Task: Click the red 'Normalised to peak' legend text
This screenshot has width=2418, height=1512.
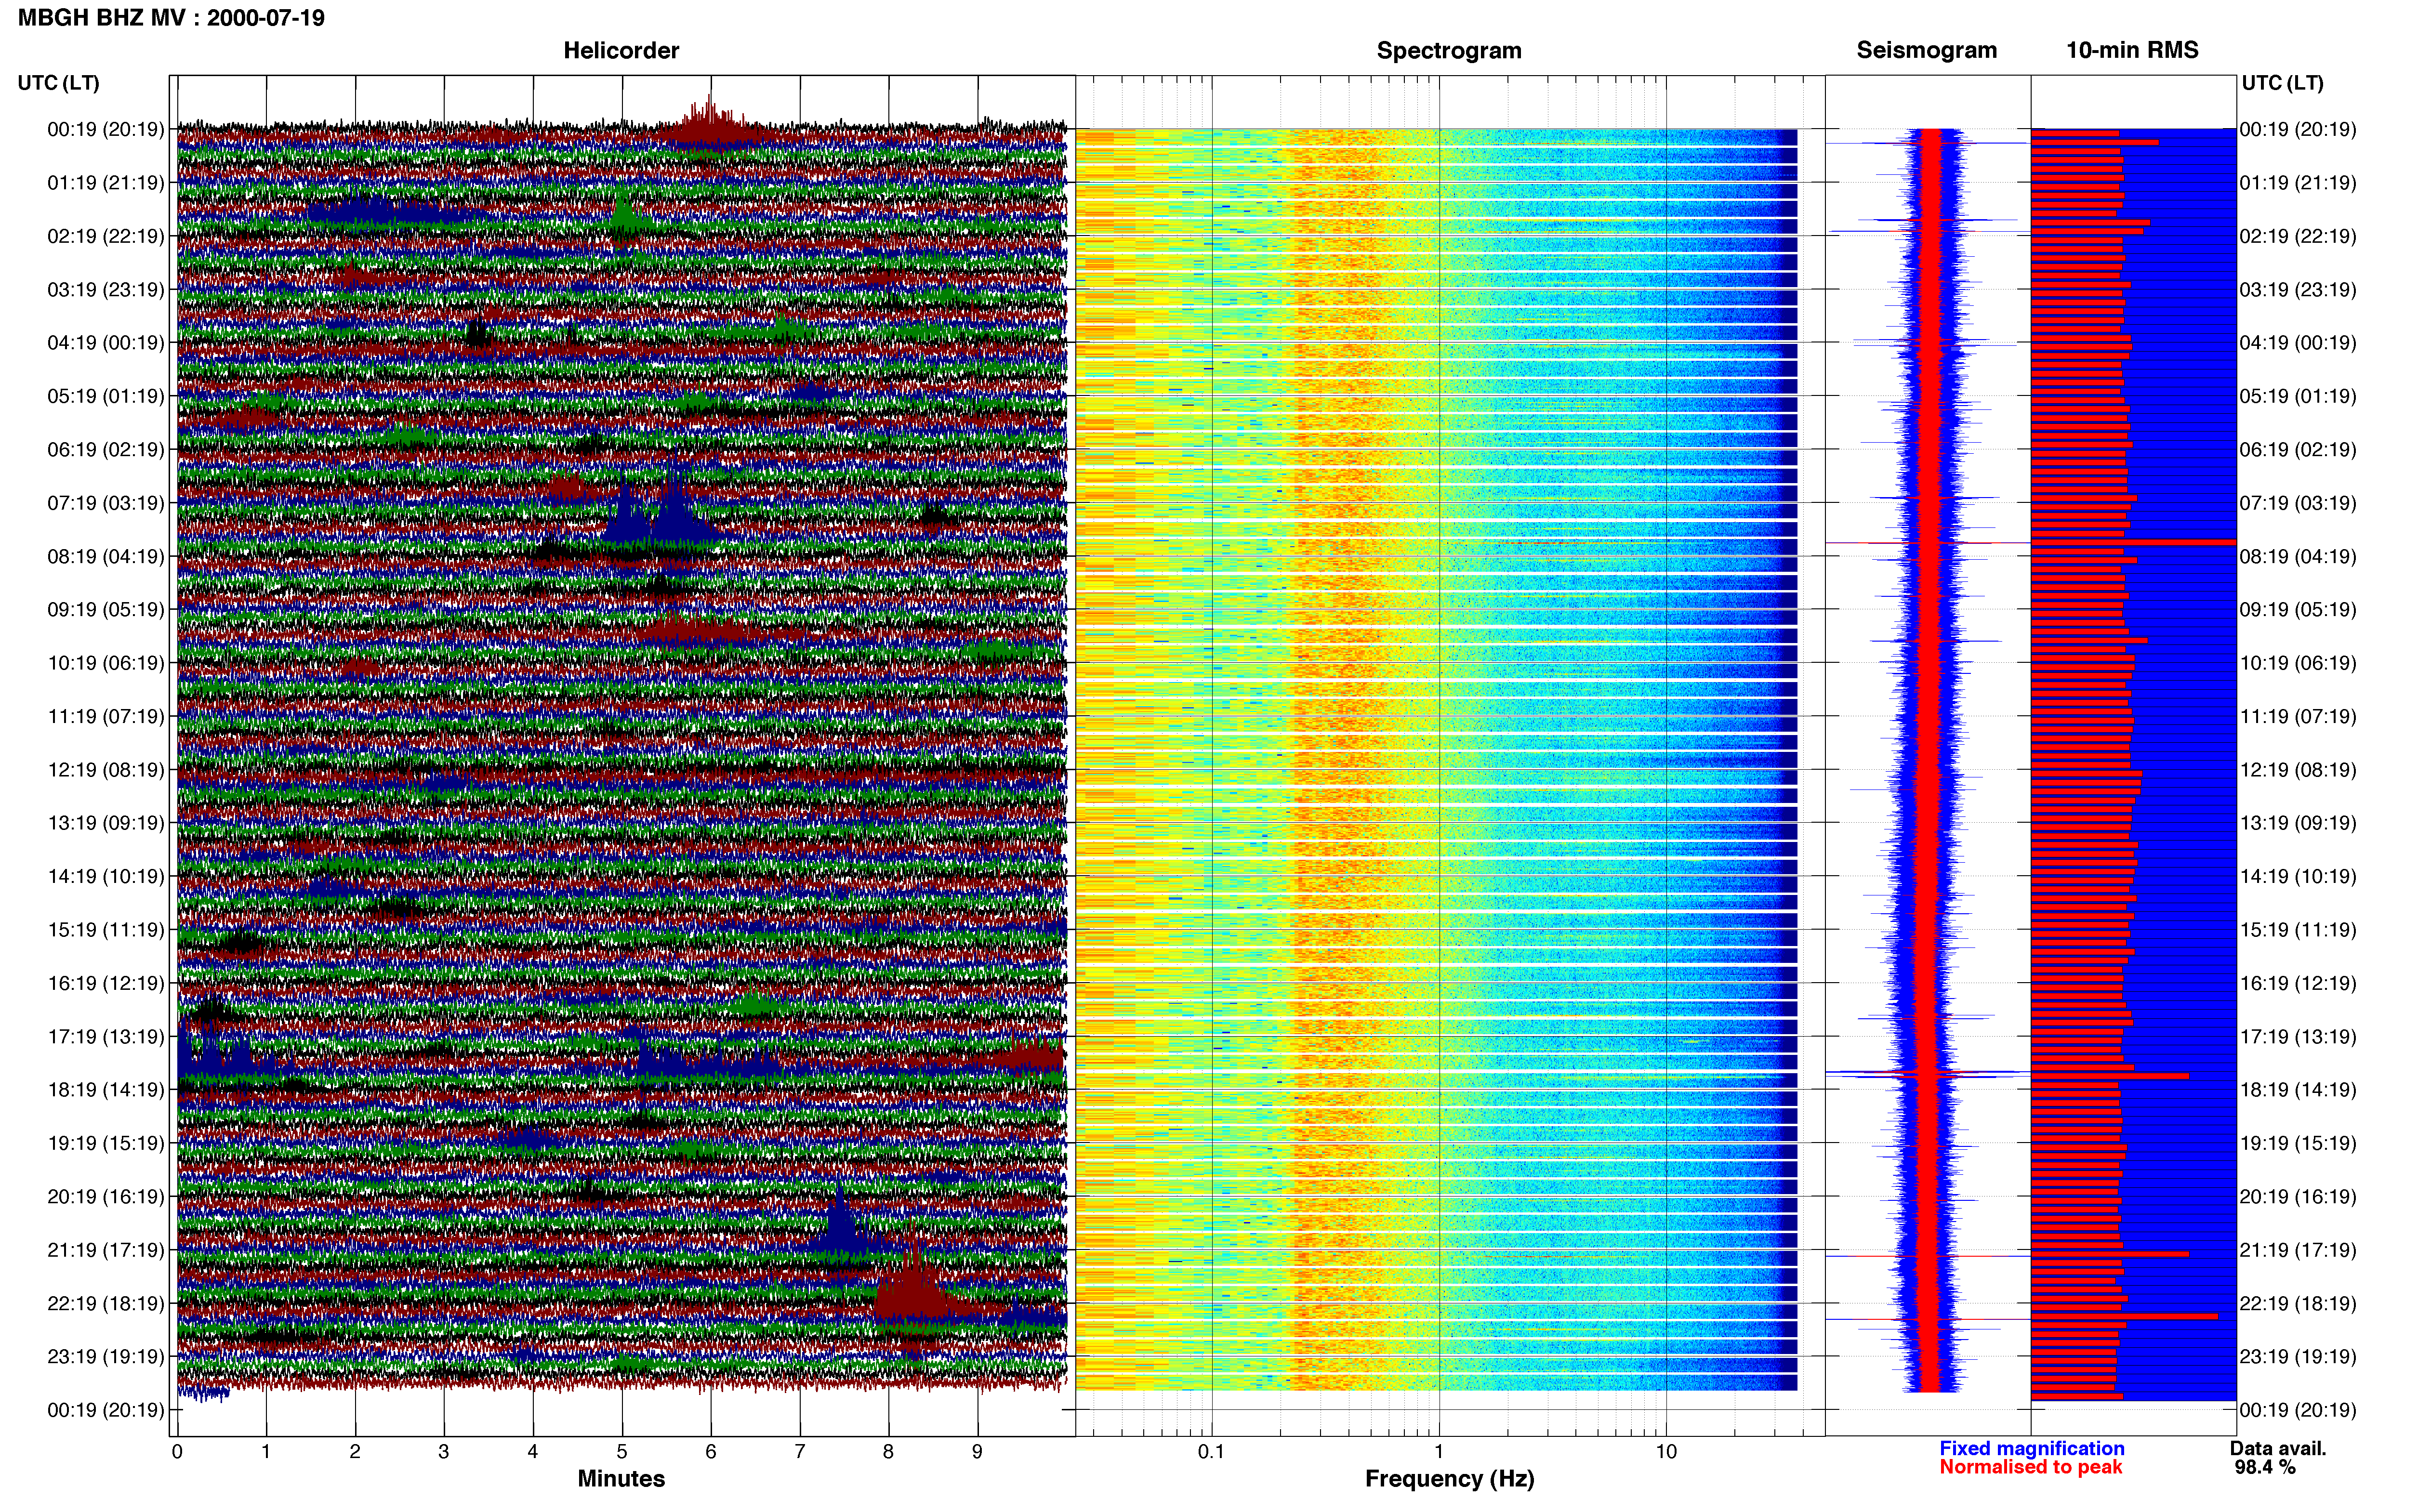Action: coord(2030,1467)
